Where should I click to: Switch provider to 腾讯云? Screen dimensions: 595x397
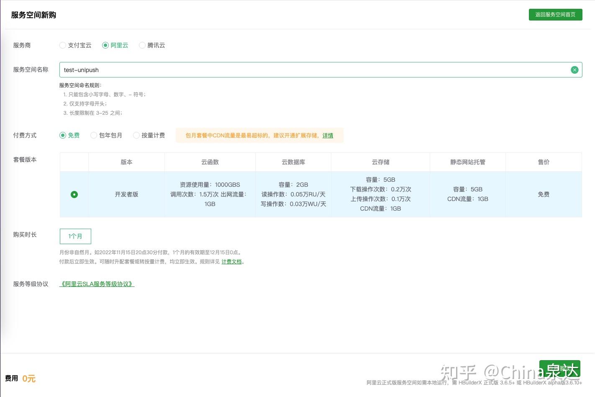click(x=142, y=45)
